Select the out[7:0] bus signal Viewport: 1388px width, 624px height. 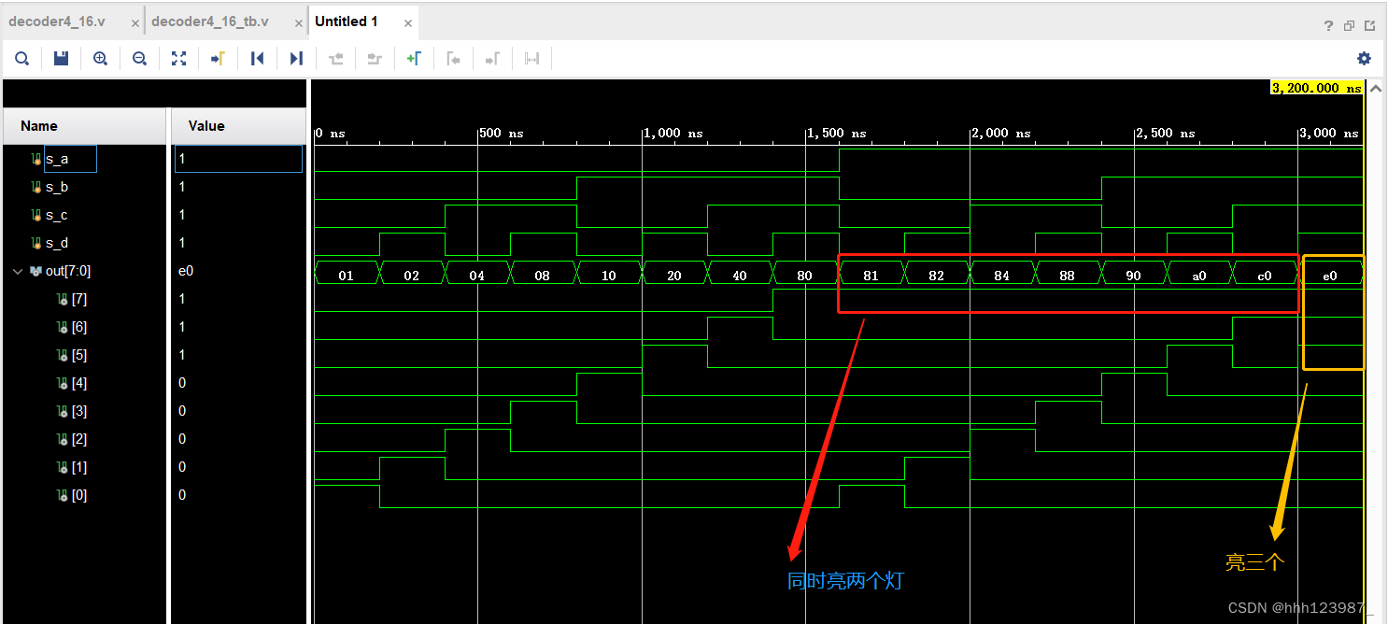point(68,271)
